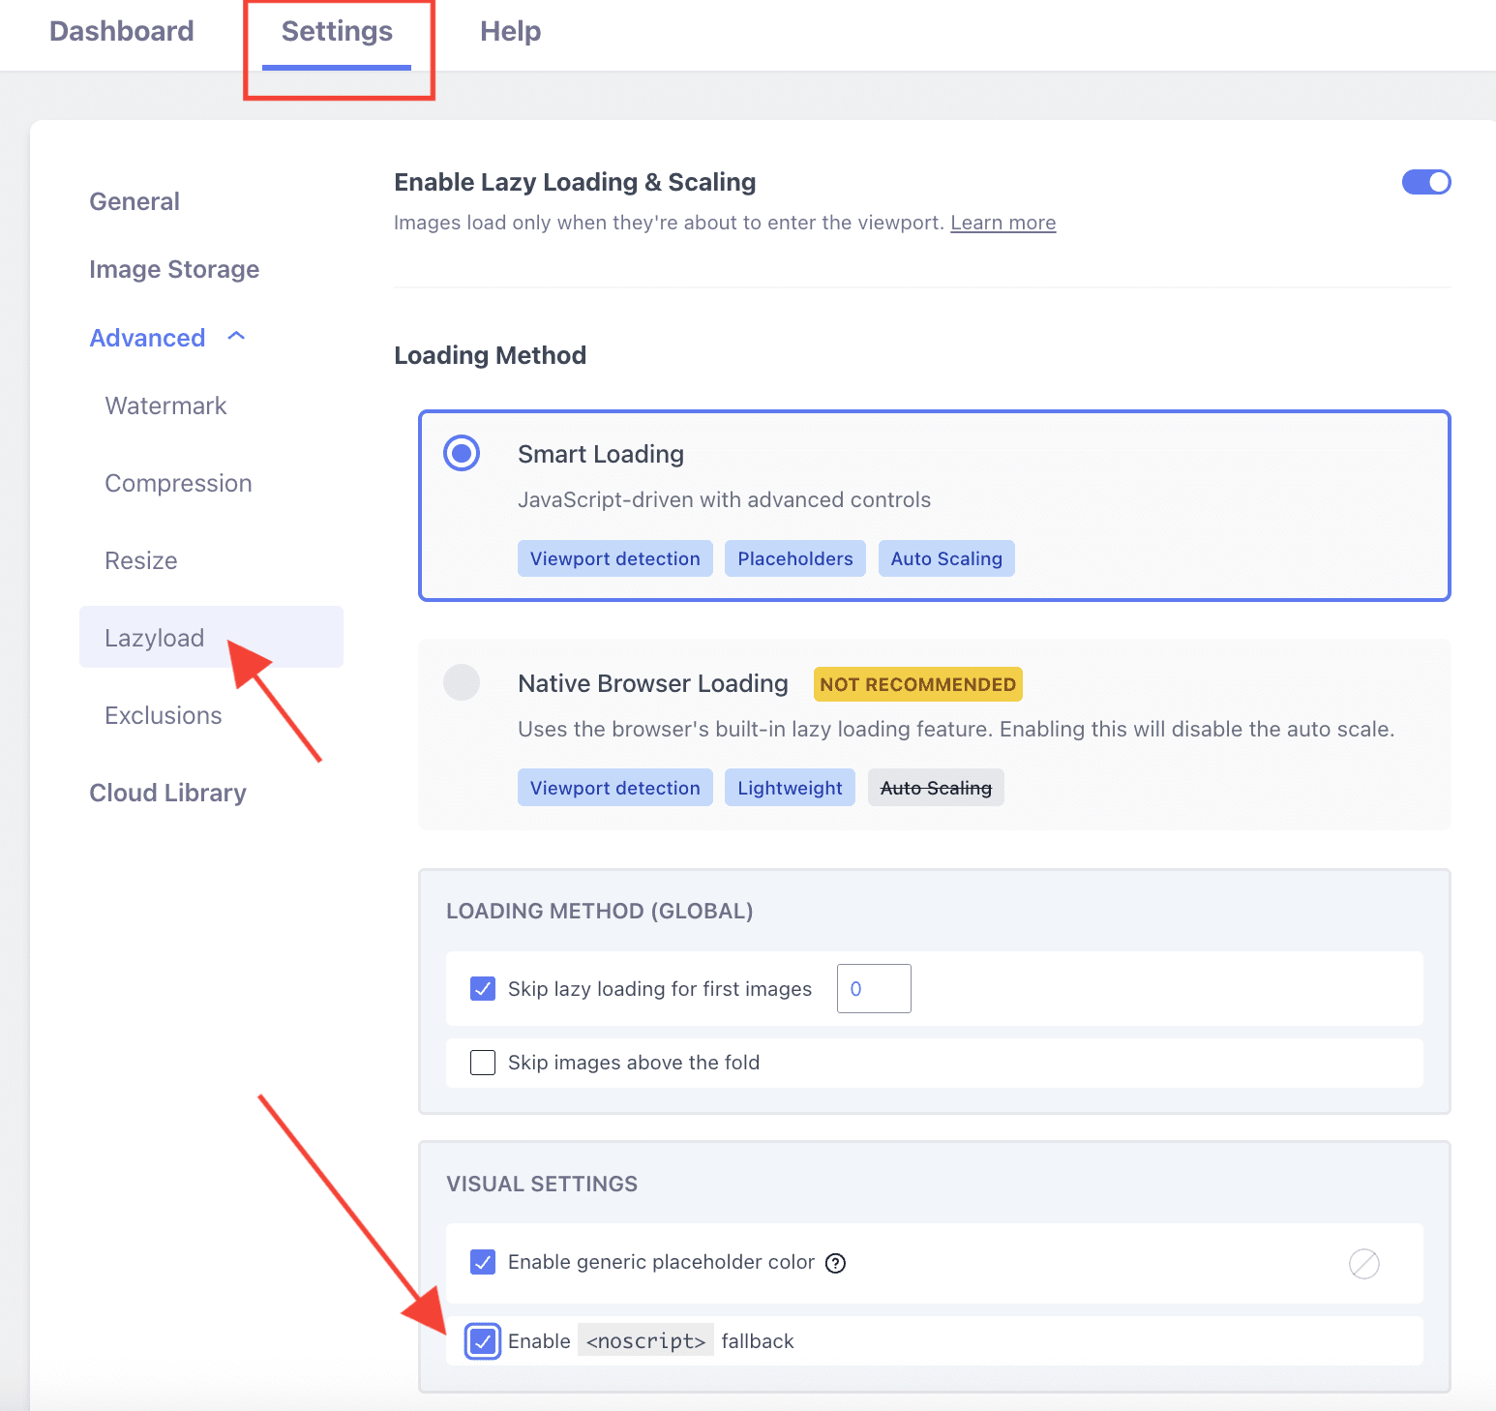Select the Smart Loading radio button

[462, 453]
